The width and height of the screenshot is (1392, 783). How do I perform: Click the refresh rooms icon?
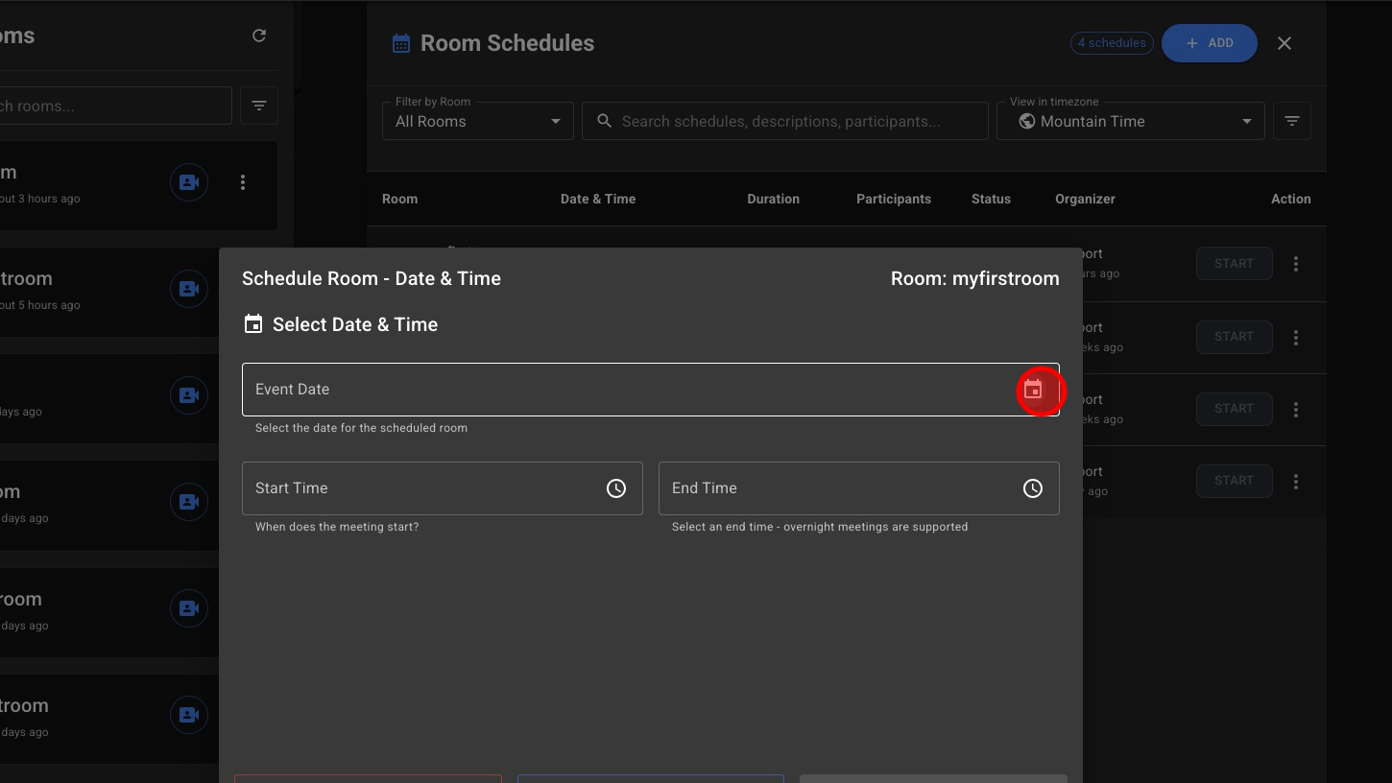click(x=259, y=36)
